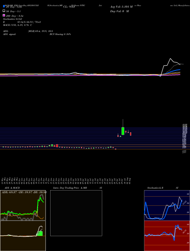Click the blue 20 Day legend swatch
Image resolution: width=190 pixels, height=251 pixels.
[x=4, y=6]
